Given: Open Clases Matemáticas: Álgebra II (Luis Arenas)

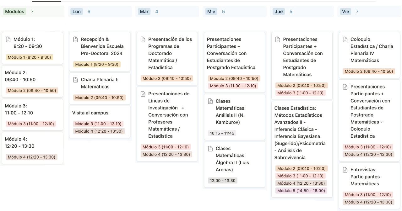Looking at the screenshot, I should point(235,164).
